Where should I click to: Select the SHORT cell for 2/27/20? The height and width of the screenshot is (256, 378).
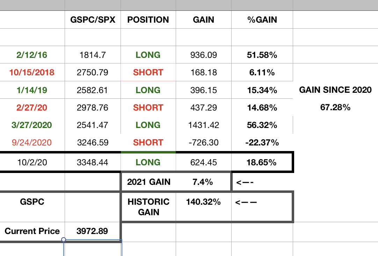148,107
